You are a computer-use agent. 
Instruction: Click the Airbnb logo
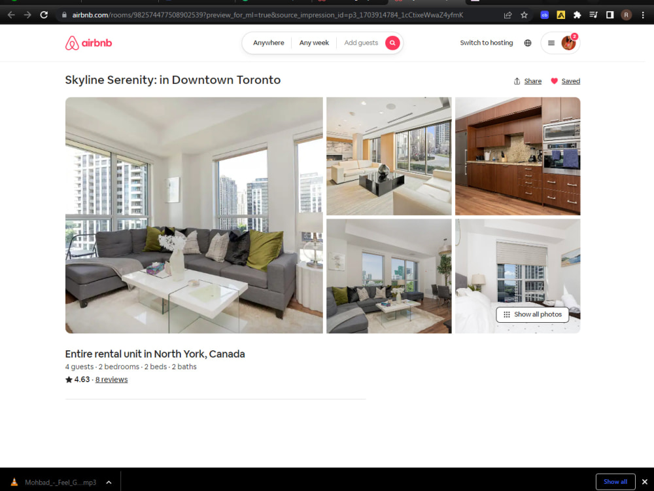[x=88, y=43]
